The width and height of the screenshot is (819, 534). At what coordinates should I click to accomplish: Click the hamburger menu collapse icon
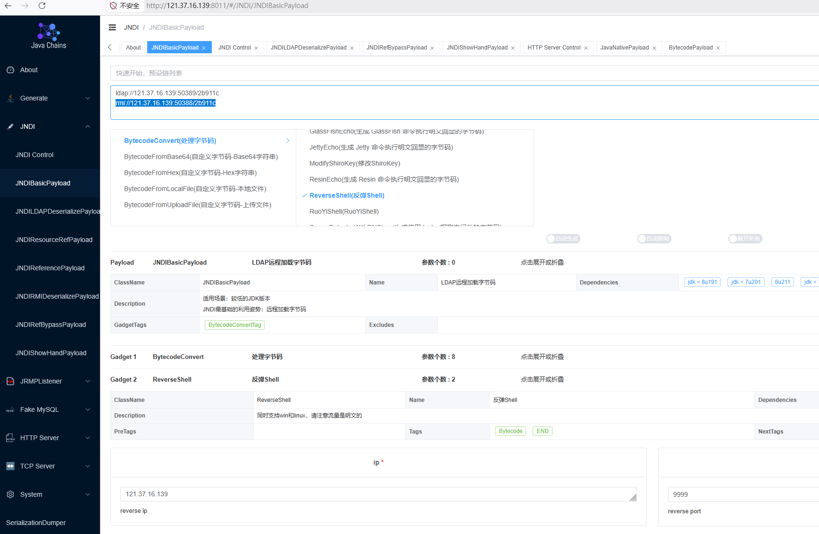[x=112, y=27]
